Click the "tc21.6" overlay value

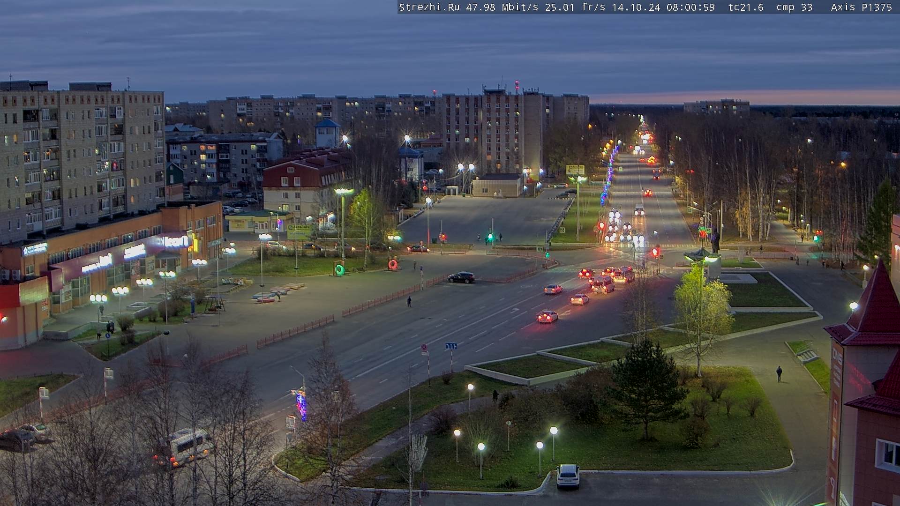click(746, 7)
